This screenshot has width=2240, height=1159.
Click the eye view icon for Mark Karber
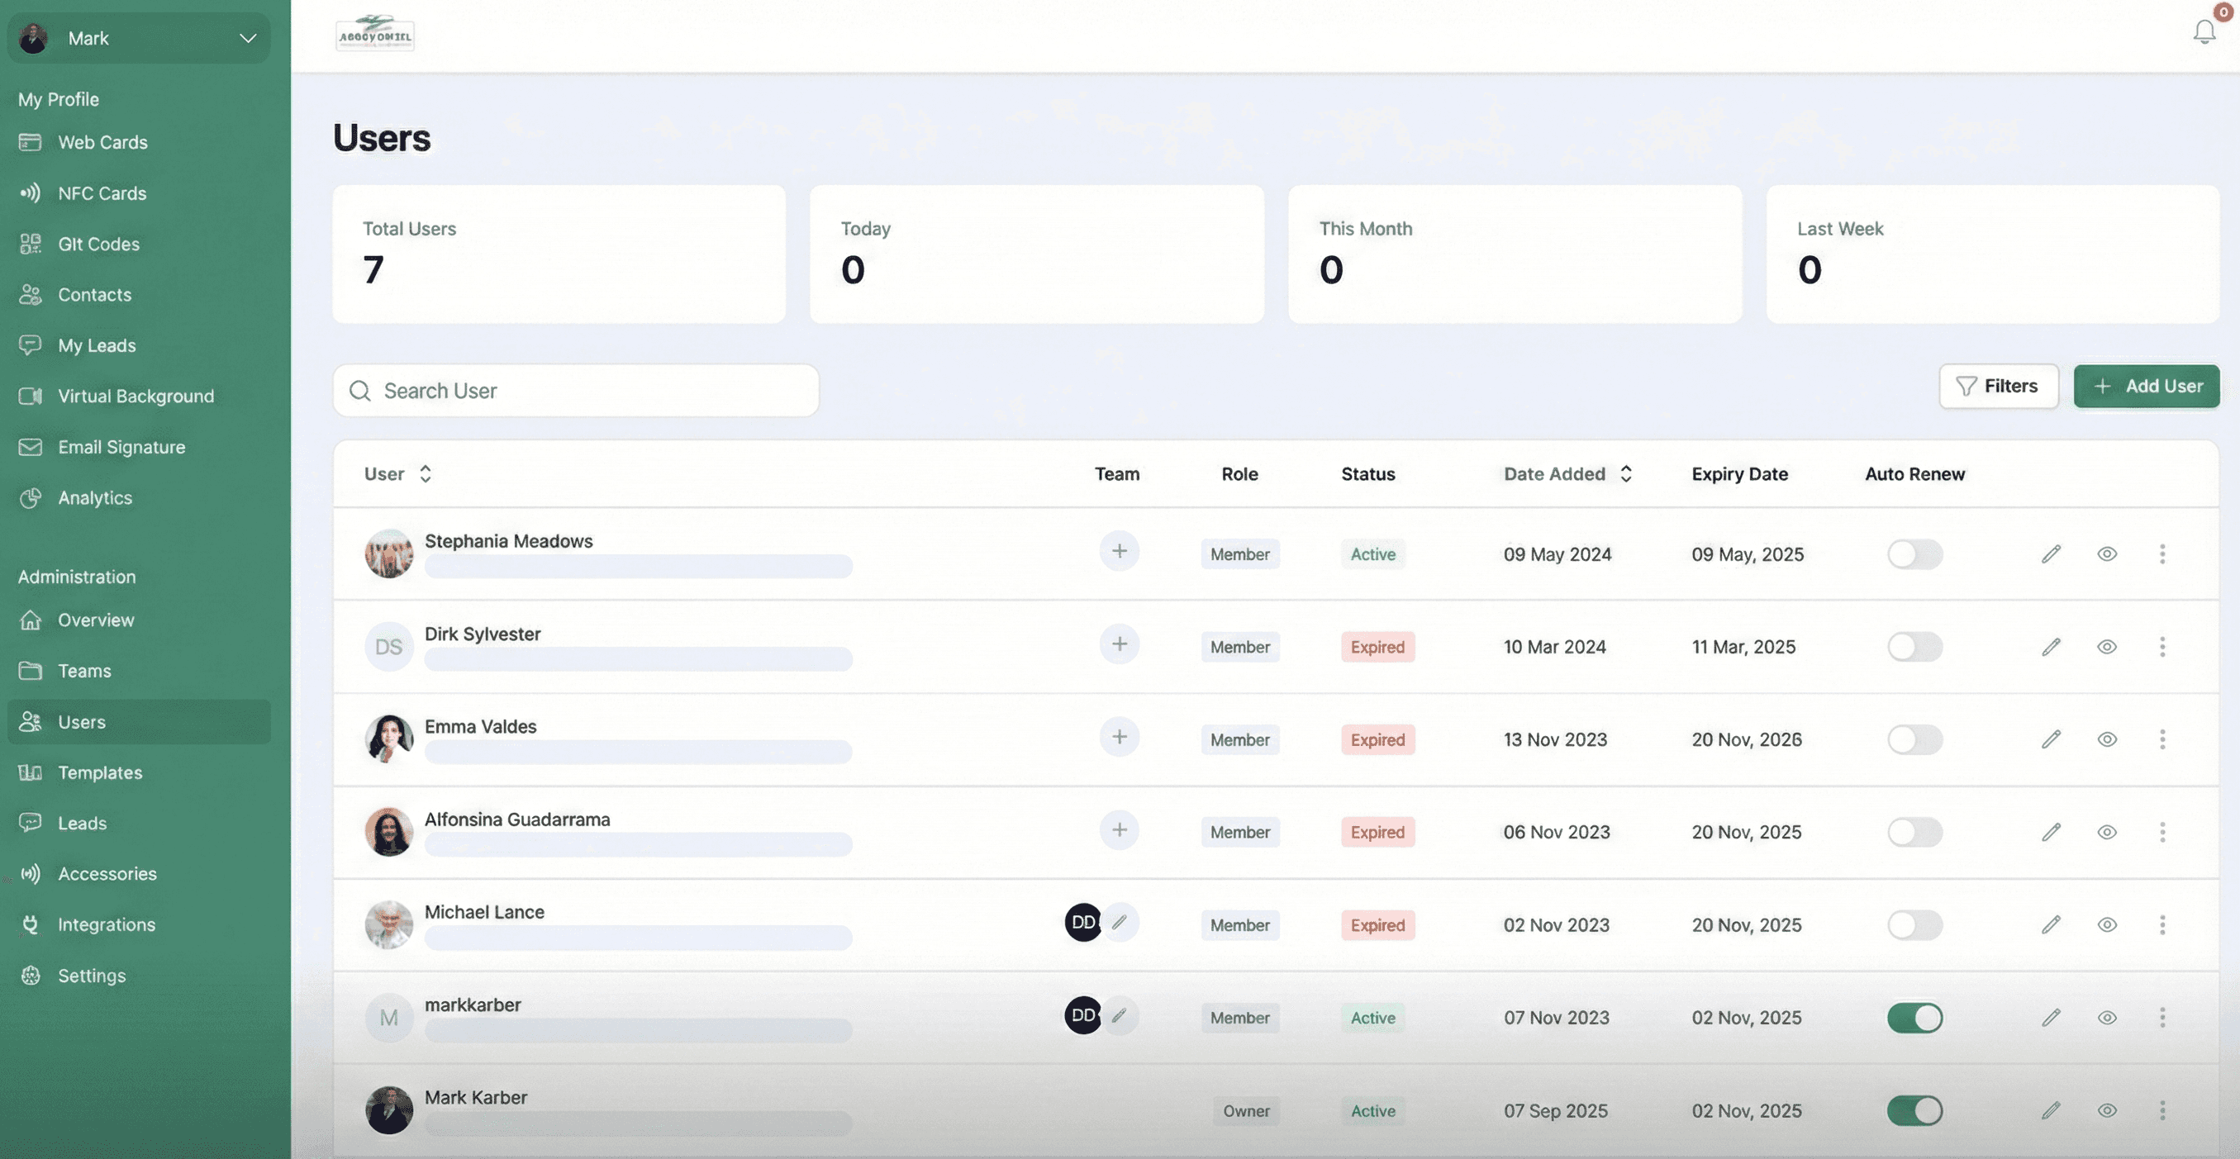[x=2106, y=1110]
